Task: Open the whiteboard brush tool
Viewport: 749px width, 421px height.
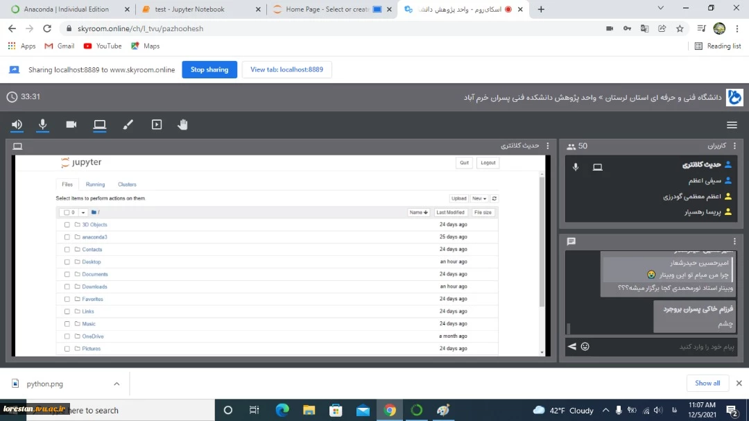Action: click(x=128, y=125)
